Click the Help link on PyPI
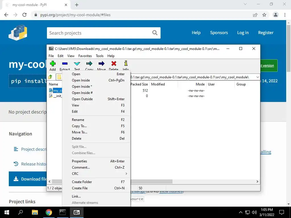Screen dimensions: 291x218 pyautogui.click(x=196, y=33)
